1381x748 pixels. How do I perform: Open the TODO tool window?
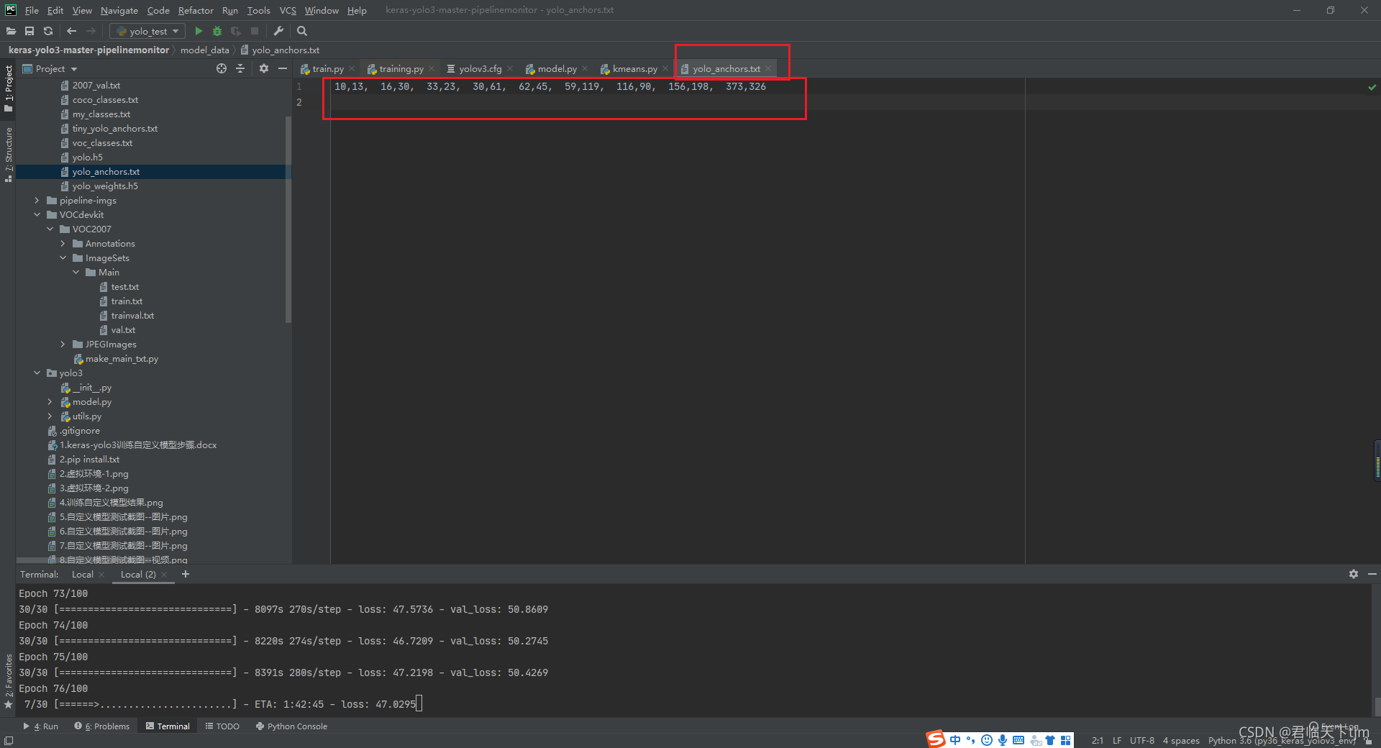(222, 726)
